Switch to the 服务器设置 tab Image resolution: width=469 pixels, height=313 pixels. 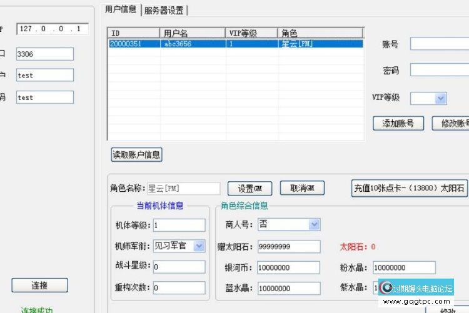pyautogui.click(x=164, y=10)
